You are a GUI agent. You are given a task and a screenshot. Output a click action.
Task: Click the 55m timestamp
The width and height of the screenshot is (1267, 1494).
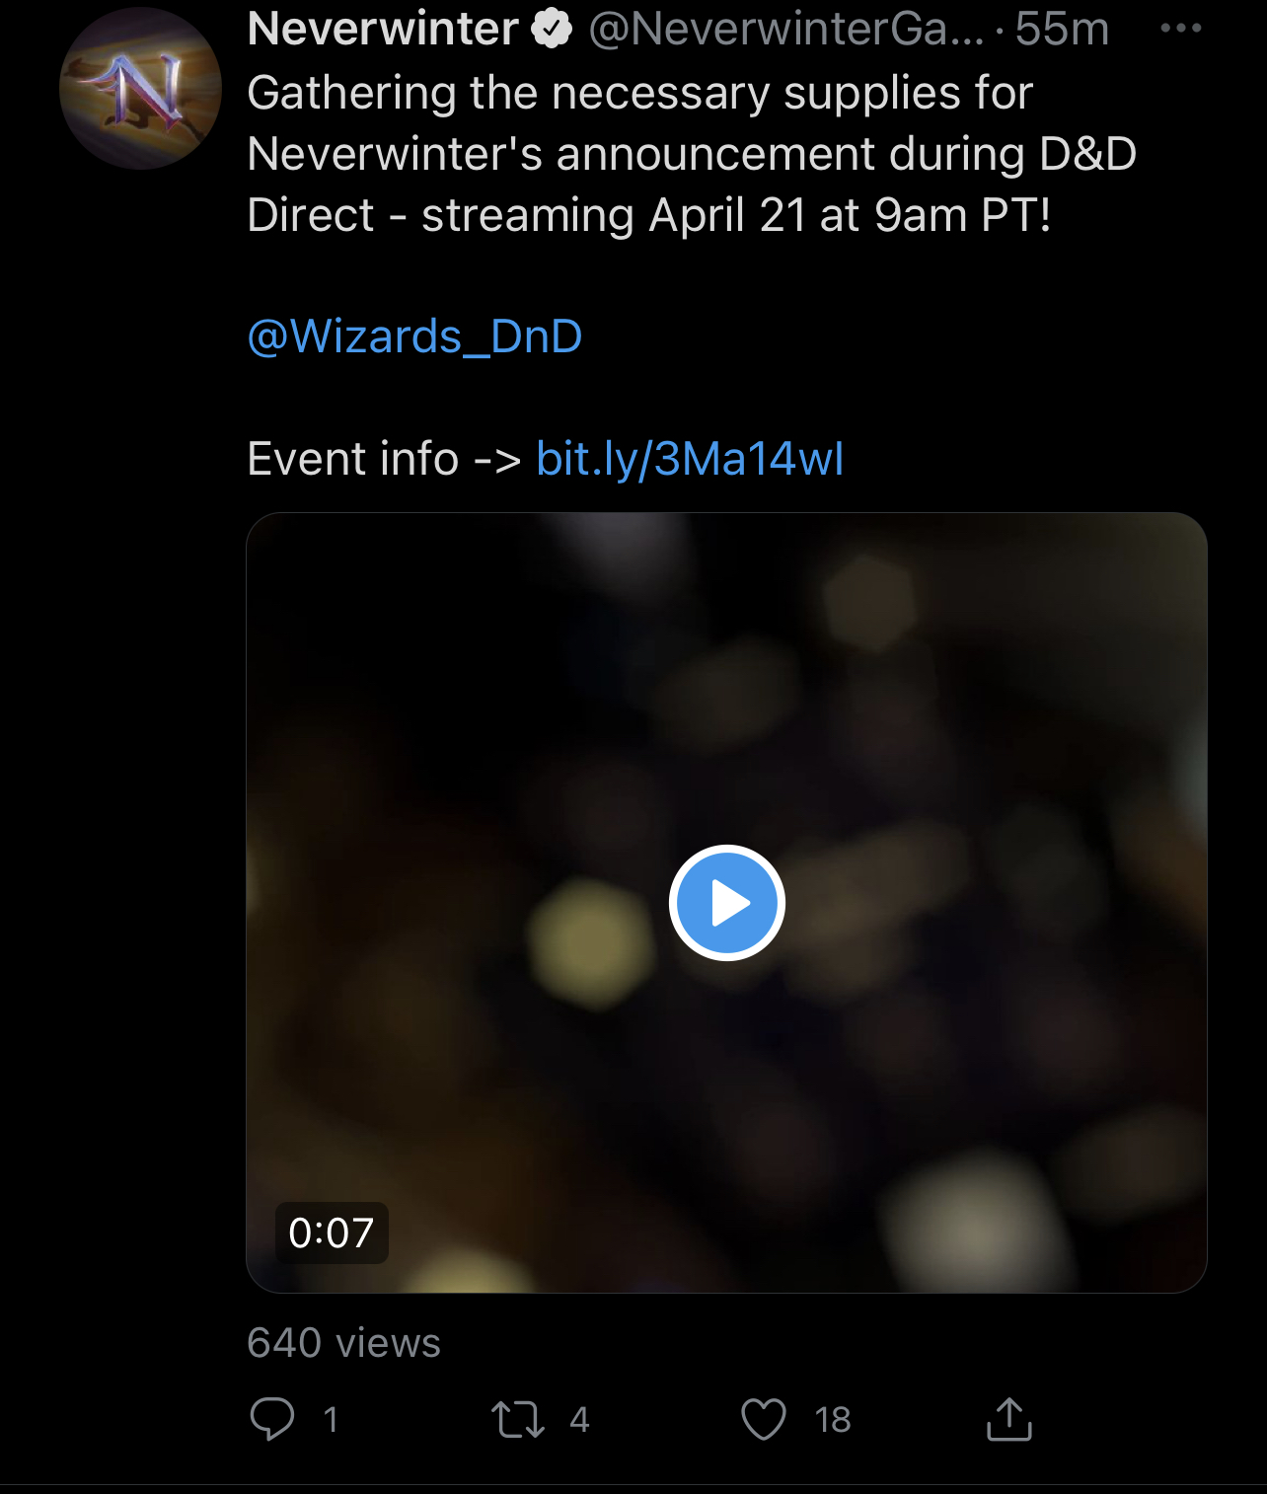pos(1062,29)
